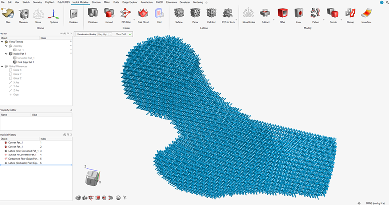Select the Point Cloud tool

(143, 14)
